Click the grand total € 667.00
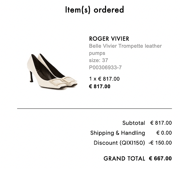 coord(160,158)
